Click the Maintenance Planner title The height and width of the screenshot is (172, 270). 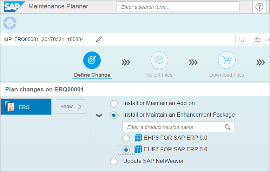pos(58,6)
